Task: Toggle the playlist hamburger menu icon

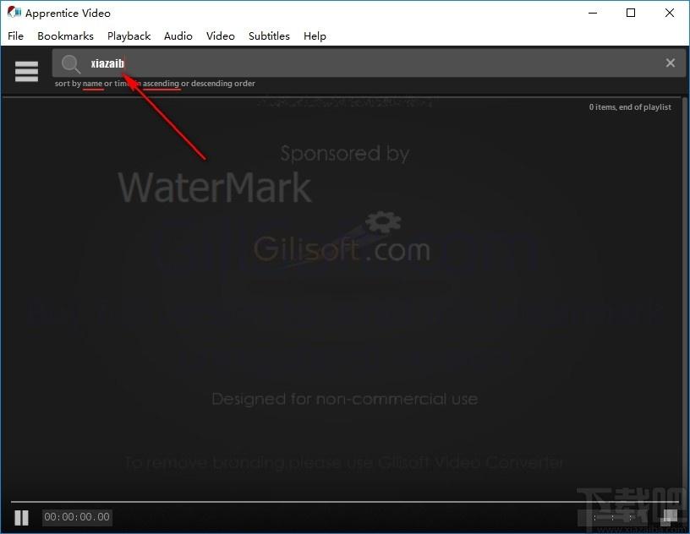Action: [26, 71]
